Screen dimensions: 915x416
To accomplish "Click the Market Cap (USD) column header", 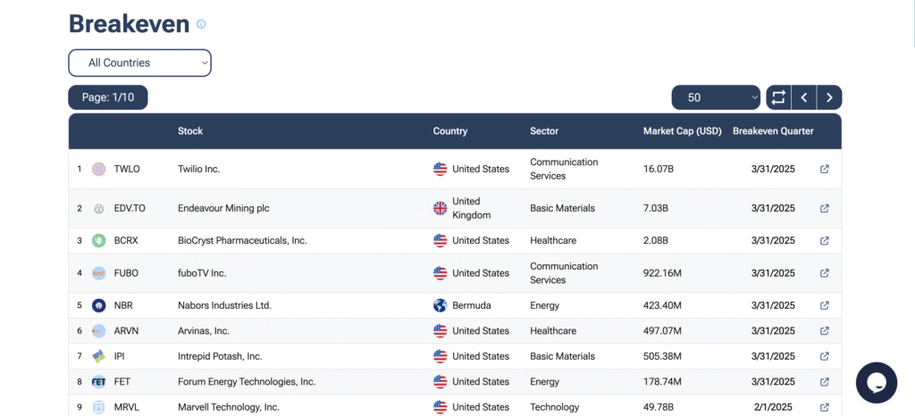I will coord(682,131).
